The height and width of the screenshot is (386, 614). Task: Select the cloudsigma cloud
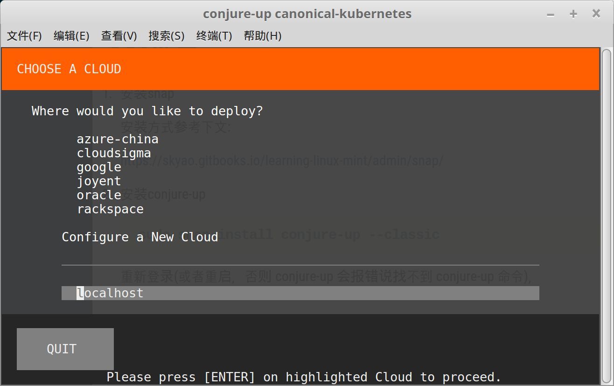click(114, 153)
